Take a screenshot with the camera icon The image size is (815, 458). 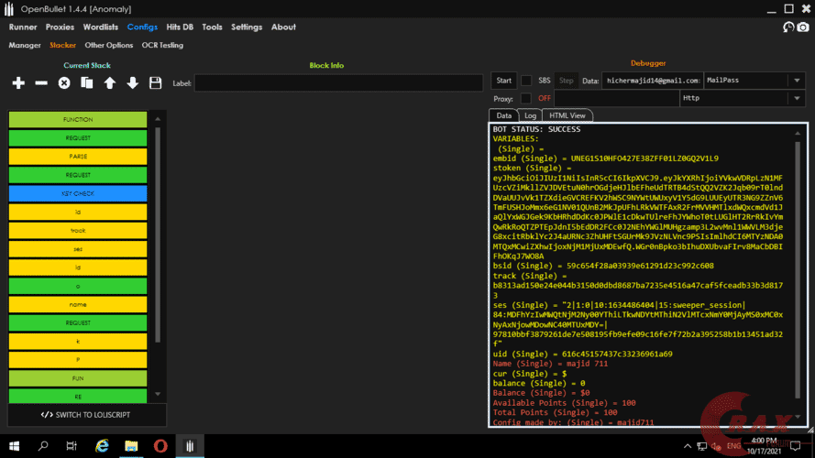(x=803, y=27)
